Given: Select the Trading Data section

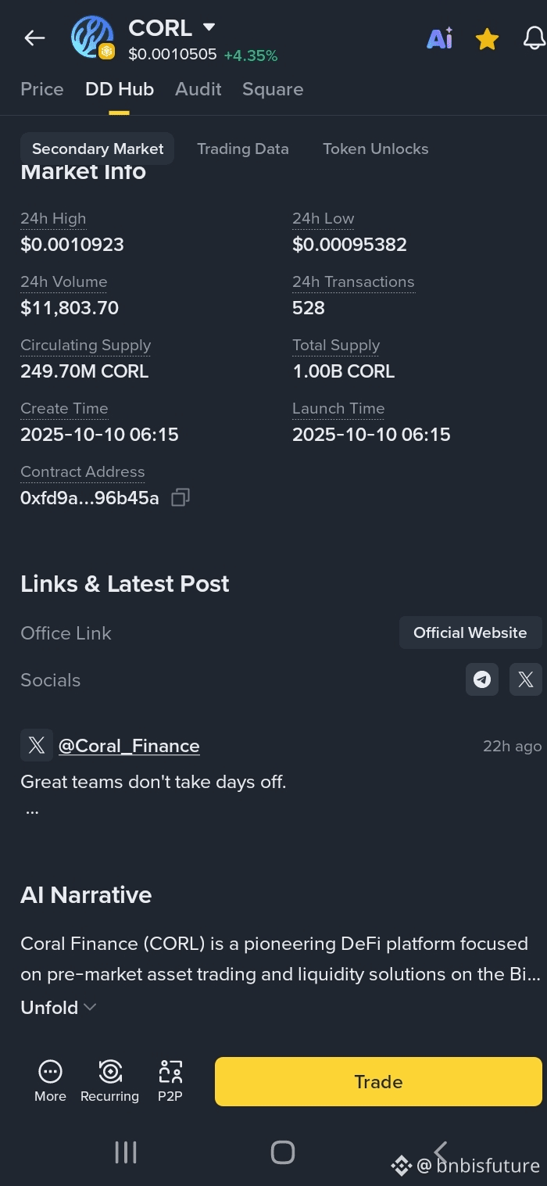Looking at the screenshot, I should (x=243, y=149).
